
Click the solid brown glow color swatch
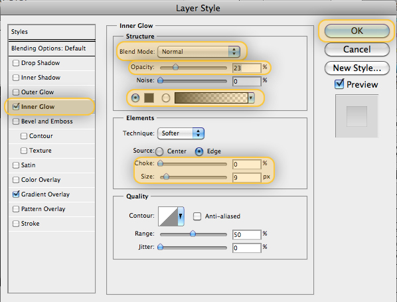tap(149, 98)
